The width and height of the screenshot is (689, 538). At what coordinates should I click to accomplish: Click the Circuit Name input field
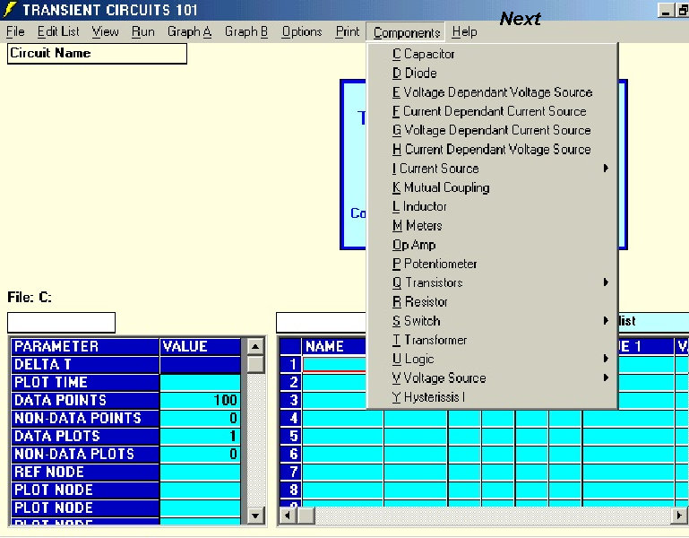pyautogui.click(x=97, y=54)
